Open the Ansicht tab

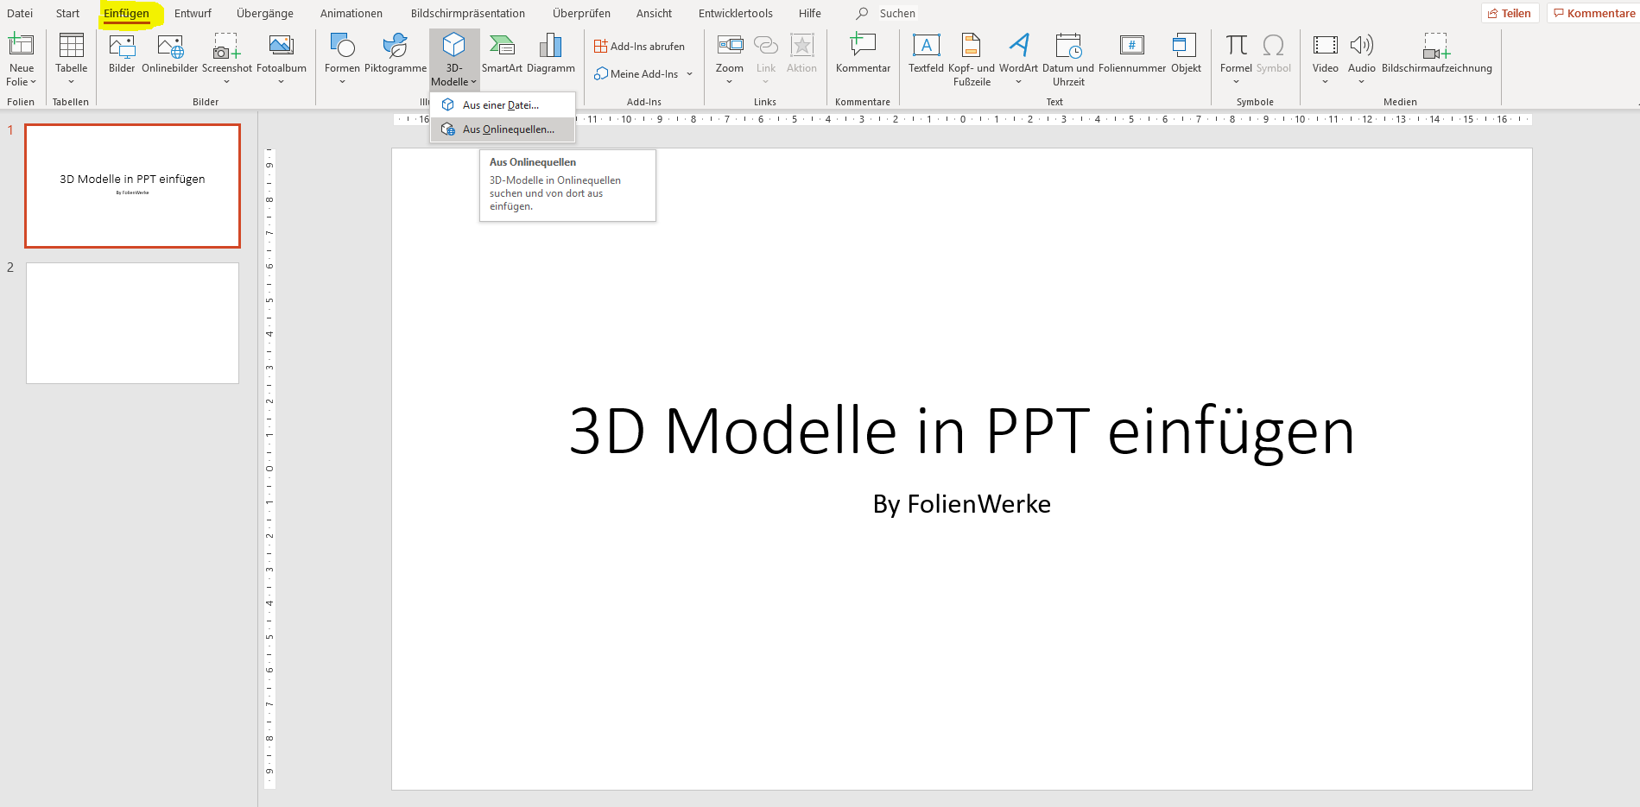pos(654,13)
